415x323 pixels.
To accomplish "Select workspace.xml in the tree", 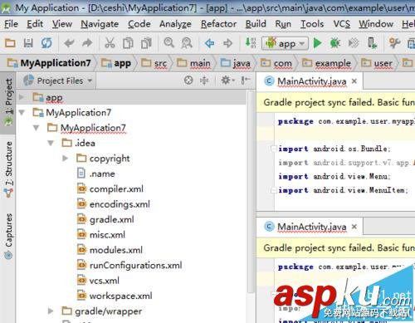I will [115, 296].
